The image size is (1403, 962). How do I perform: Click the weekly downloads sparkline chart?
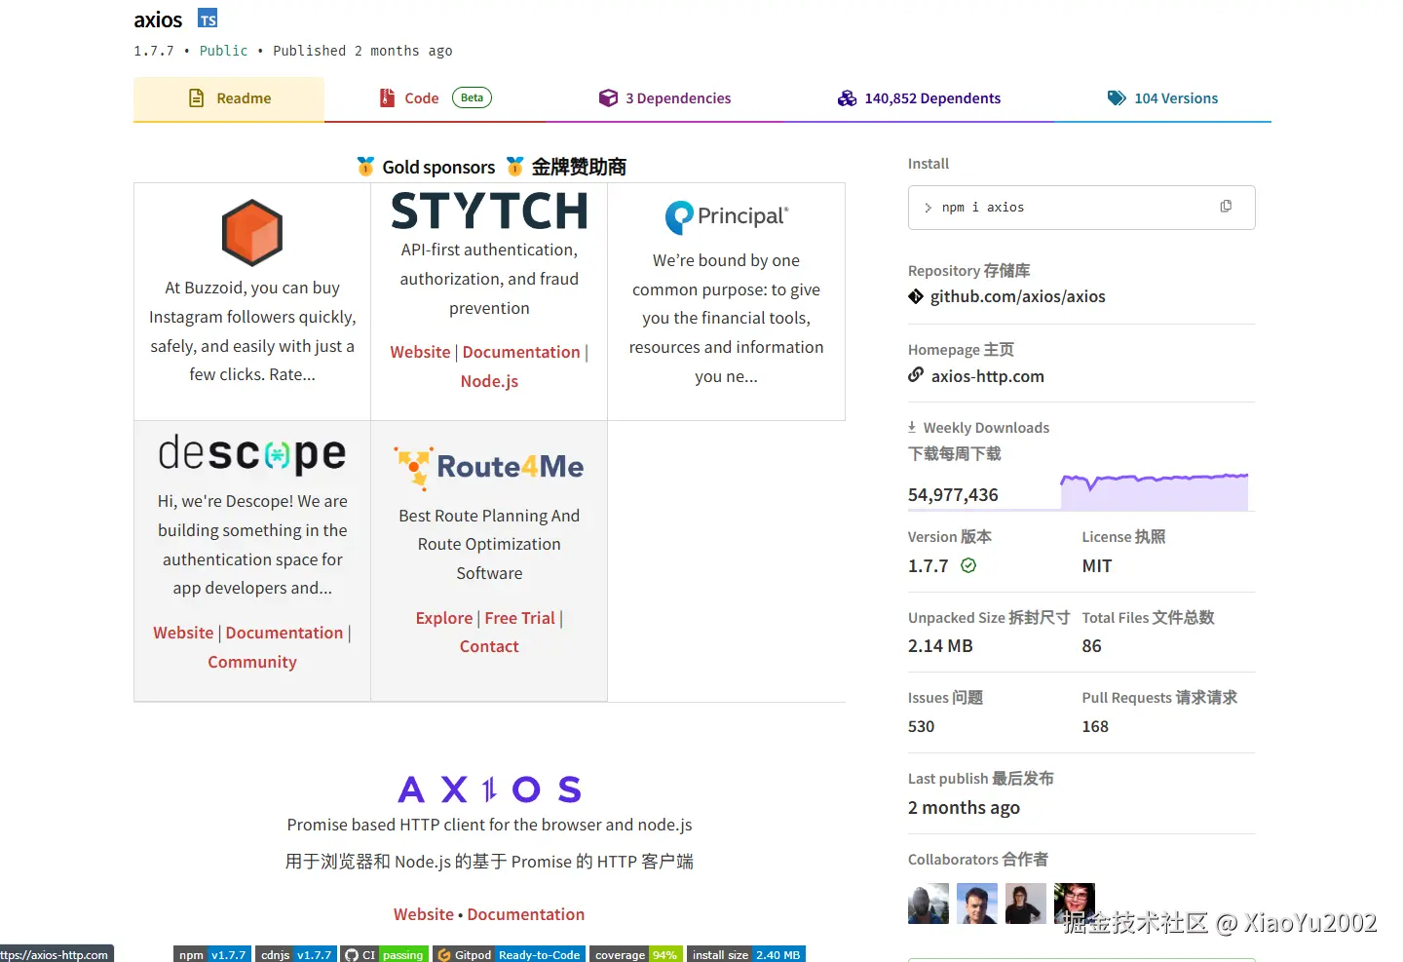pyautogui.click(x=1155, y=491)
